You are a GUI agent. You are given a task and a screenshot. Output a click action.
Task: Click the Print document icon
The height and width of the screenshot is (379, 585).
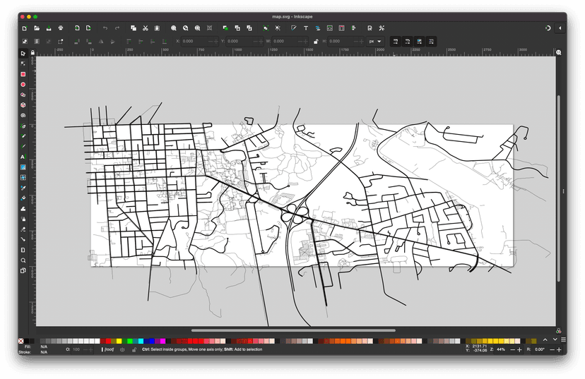pyautogui.click(x=61, y=28)
